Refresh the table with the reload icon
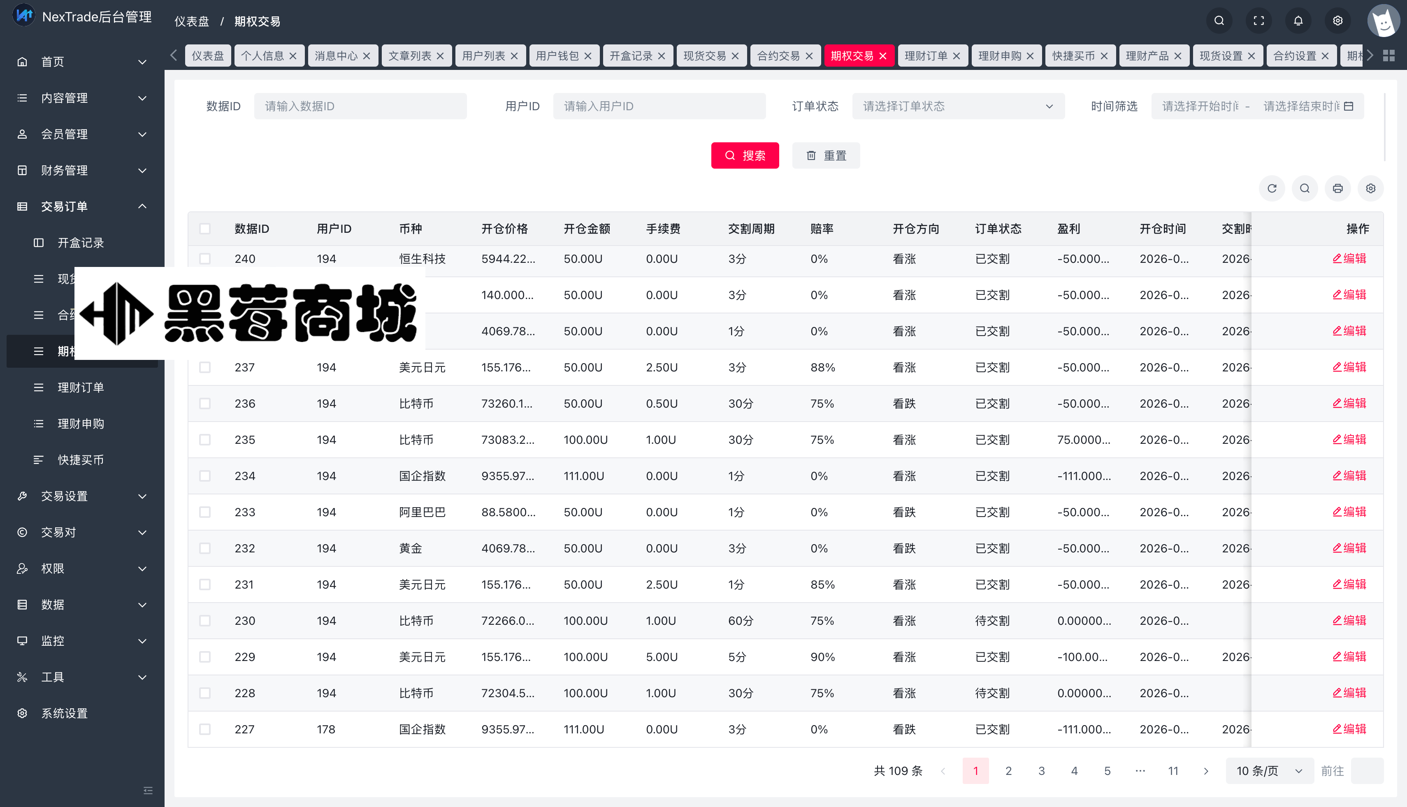This screenshot has height=807, width=1407. [1272, 188]
